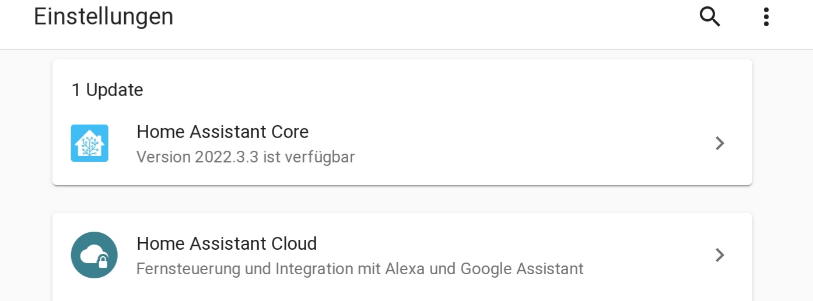Click "Version 2022.3.3 ist verfügbar" text
Image resolution: width=813 pixels, height=301 pixels.
point(246,157)
